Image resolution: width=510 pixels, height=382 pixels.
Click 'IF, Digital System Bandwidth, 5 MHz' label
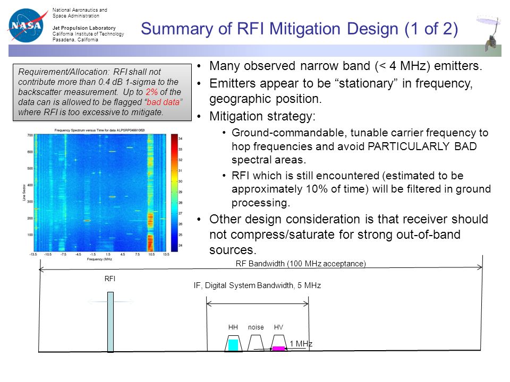pyautogui.click(x=257, y=285)
